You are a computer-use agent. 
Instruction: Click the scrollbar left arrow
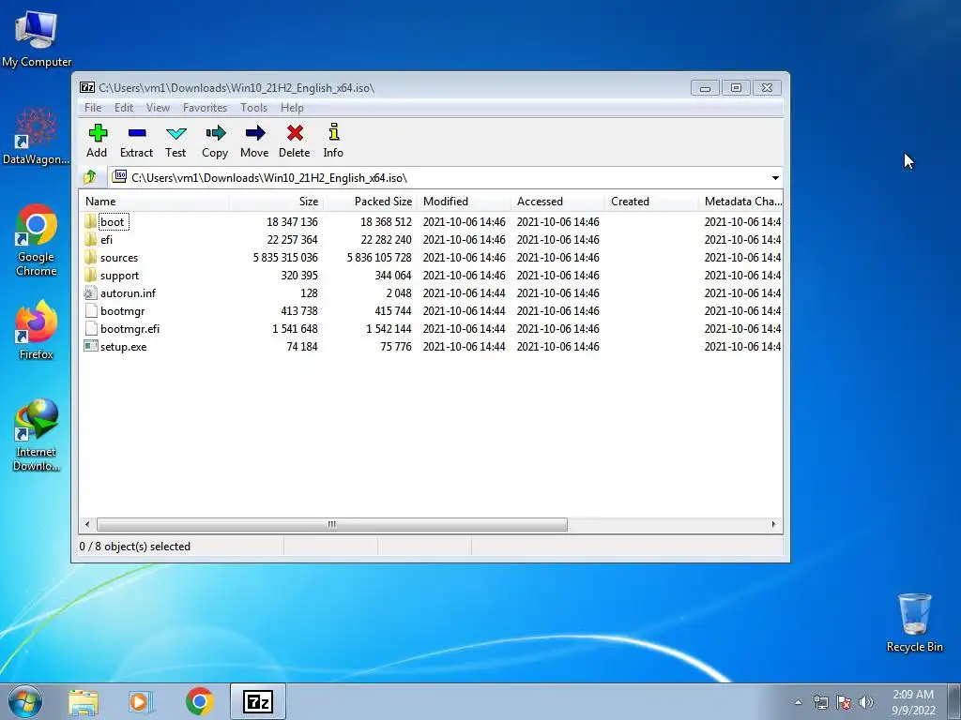[x=87, y=525]
